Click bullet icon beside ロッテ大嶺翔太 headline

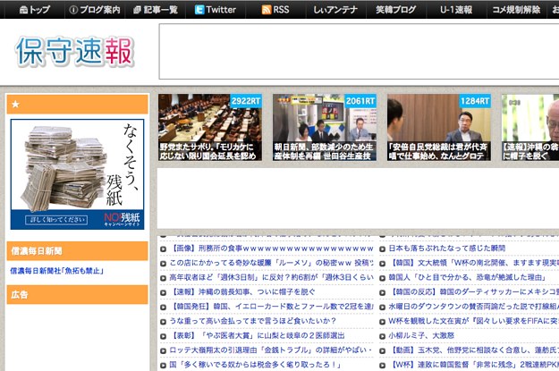(164, 350)
